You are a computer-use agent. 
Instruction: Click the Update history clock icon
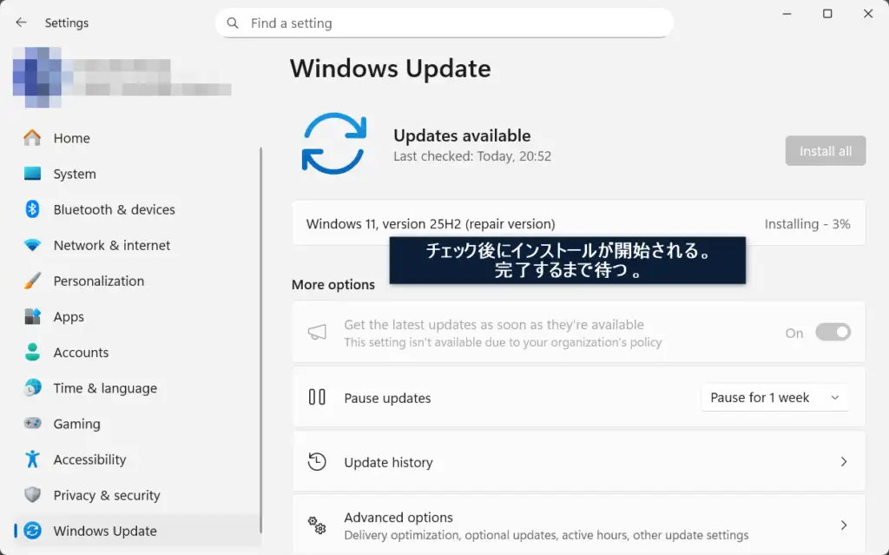pyautogui.click(x=317, y=462)
